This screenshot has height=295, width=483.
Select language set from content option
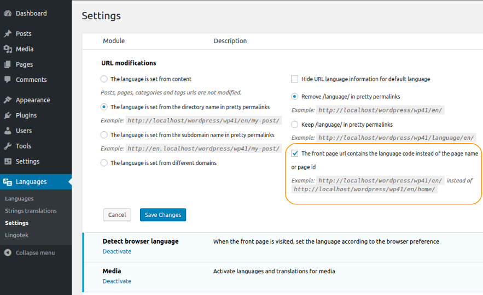[104, 79]
